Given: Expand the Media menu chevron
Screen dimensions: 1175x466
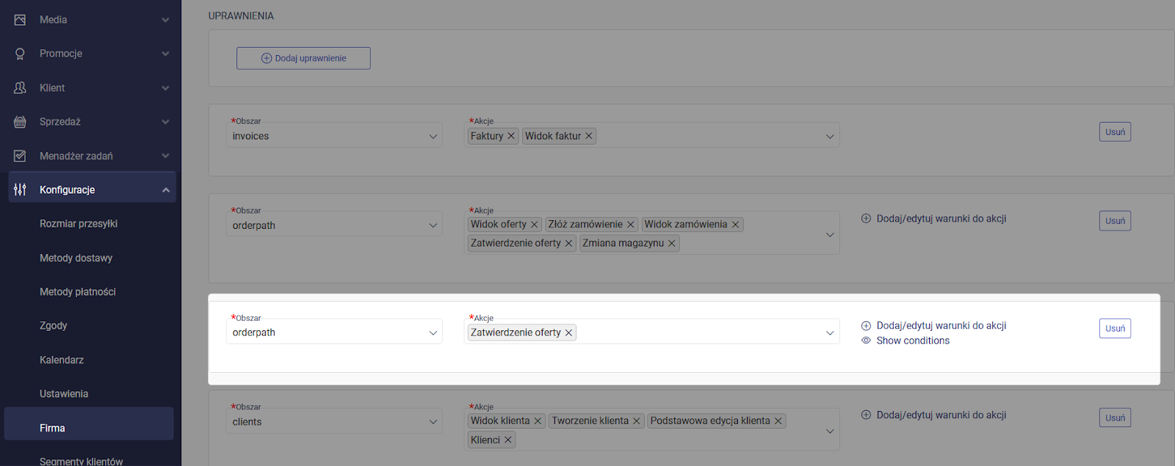Looking at the screenshot, I should [165, 20].
